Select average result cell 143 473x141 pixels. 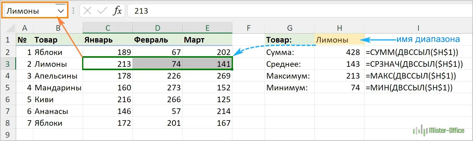(339, 64)
